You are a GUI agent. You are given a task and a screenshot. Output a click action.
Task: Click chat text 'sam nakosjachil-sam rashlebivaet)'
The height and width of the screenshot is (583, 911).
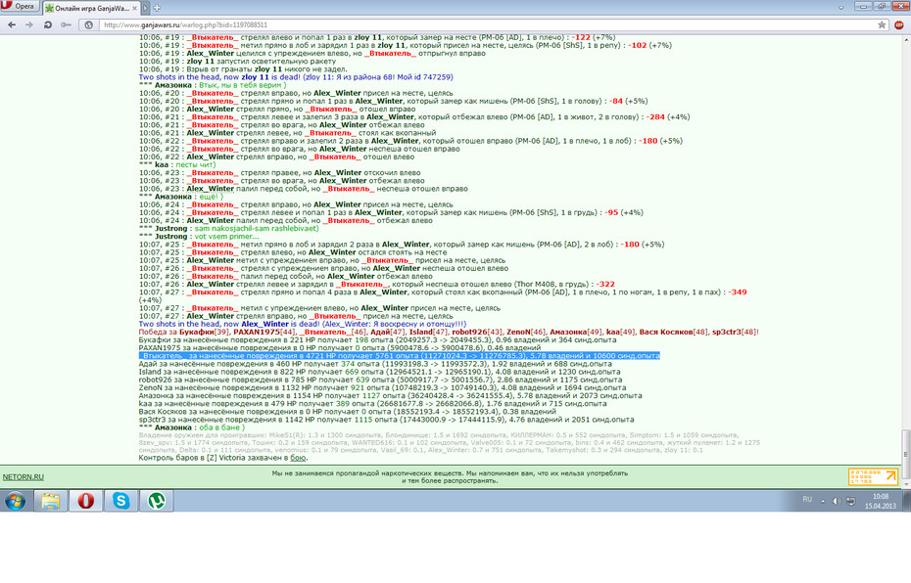[x=257, y=229]
